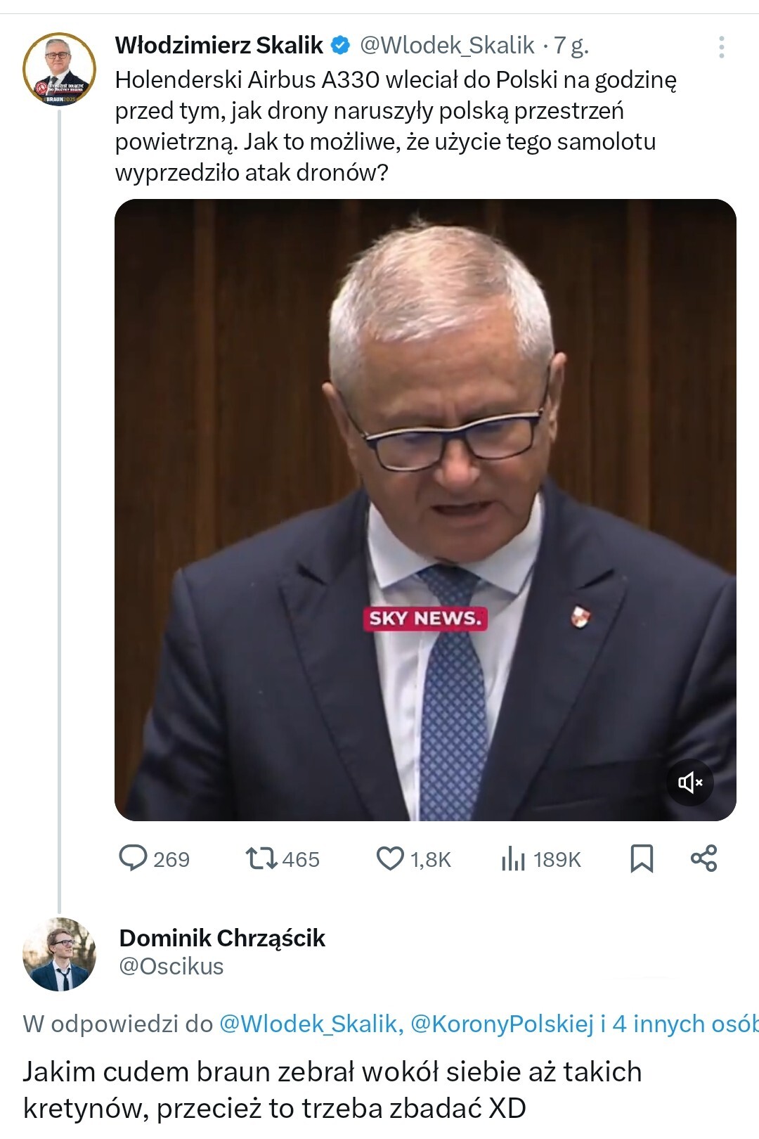Tap the repost arrows icon
The height and width of the screenshot is (1139, 759).
(261, 858)
